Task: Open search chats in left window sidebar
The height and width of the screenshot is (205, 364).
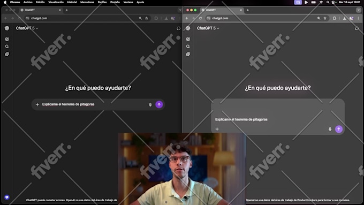Action: pos(7,47)
